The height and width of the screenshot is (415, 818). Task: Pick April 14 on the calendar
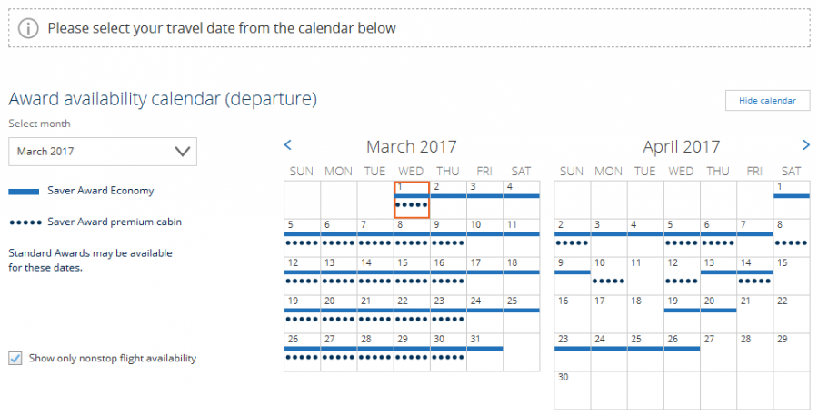[x=754, y=275]
